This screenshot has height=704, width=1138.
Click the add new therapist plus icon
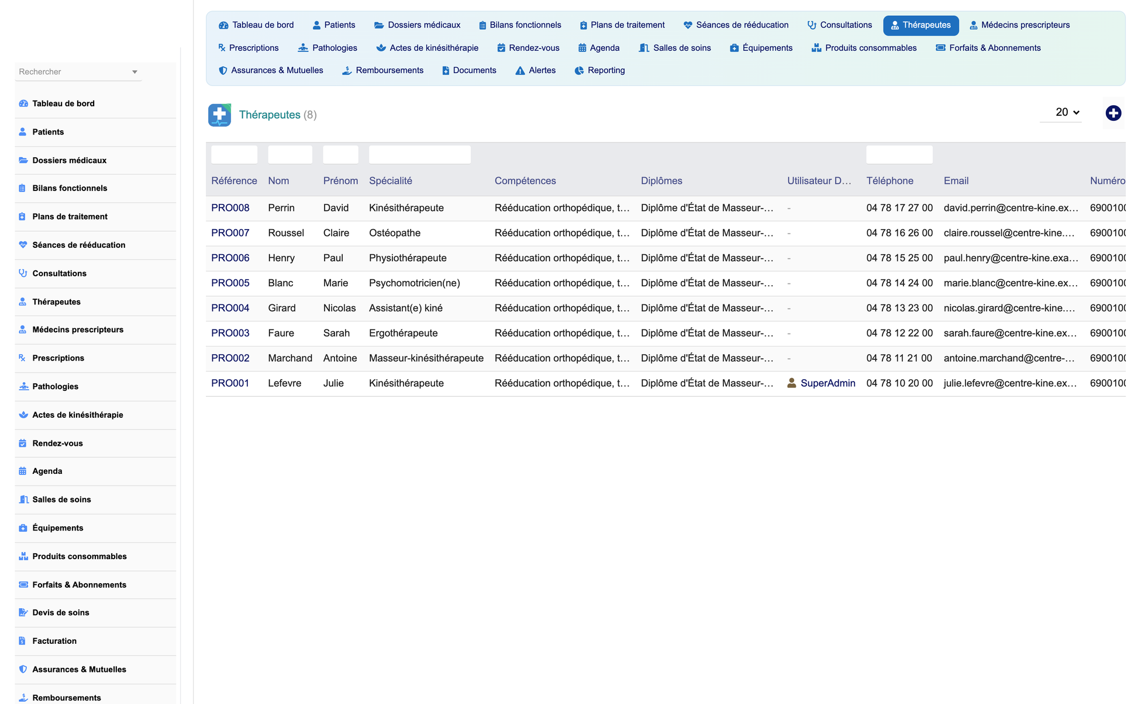point(1113,113)
